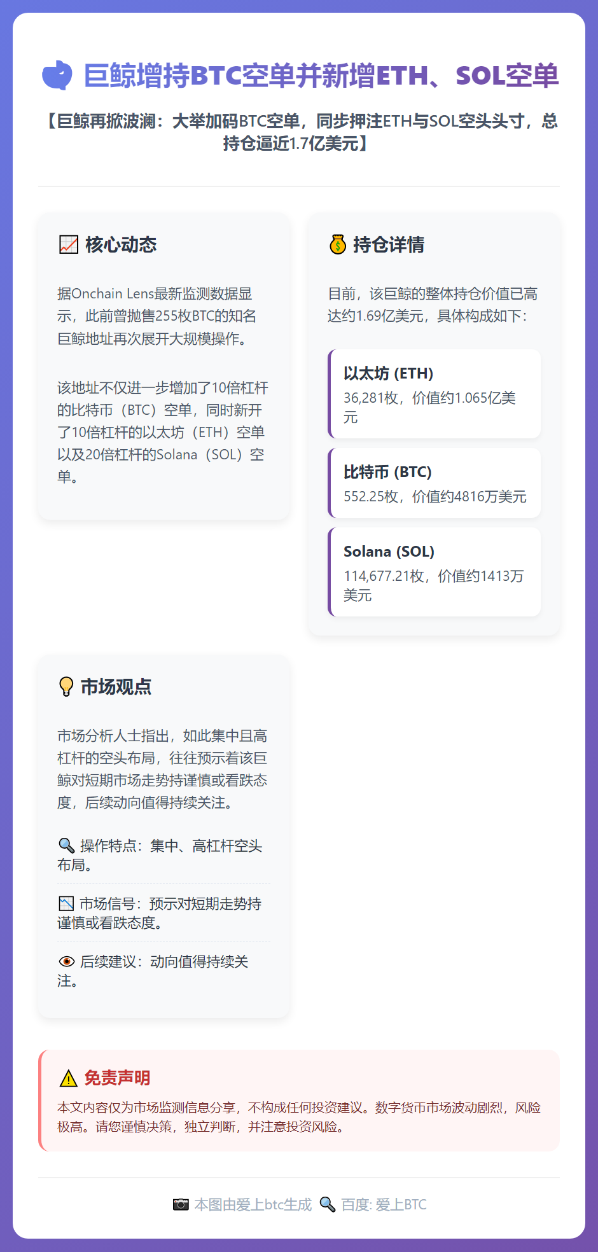Click the 持仓详情 heading
The height and width of the screenshot is (1252, 598).
click(389, 244)
